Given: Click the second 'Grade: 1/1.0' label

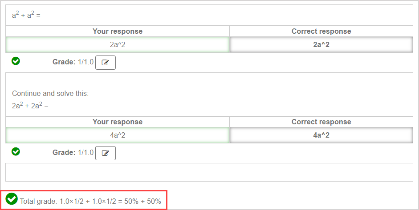Looking at the screenshot, I should tap(73, 152).
